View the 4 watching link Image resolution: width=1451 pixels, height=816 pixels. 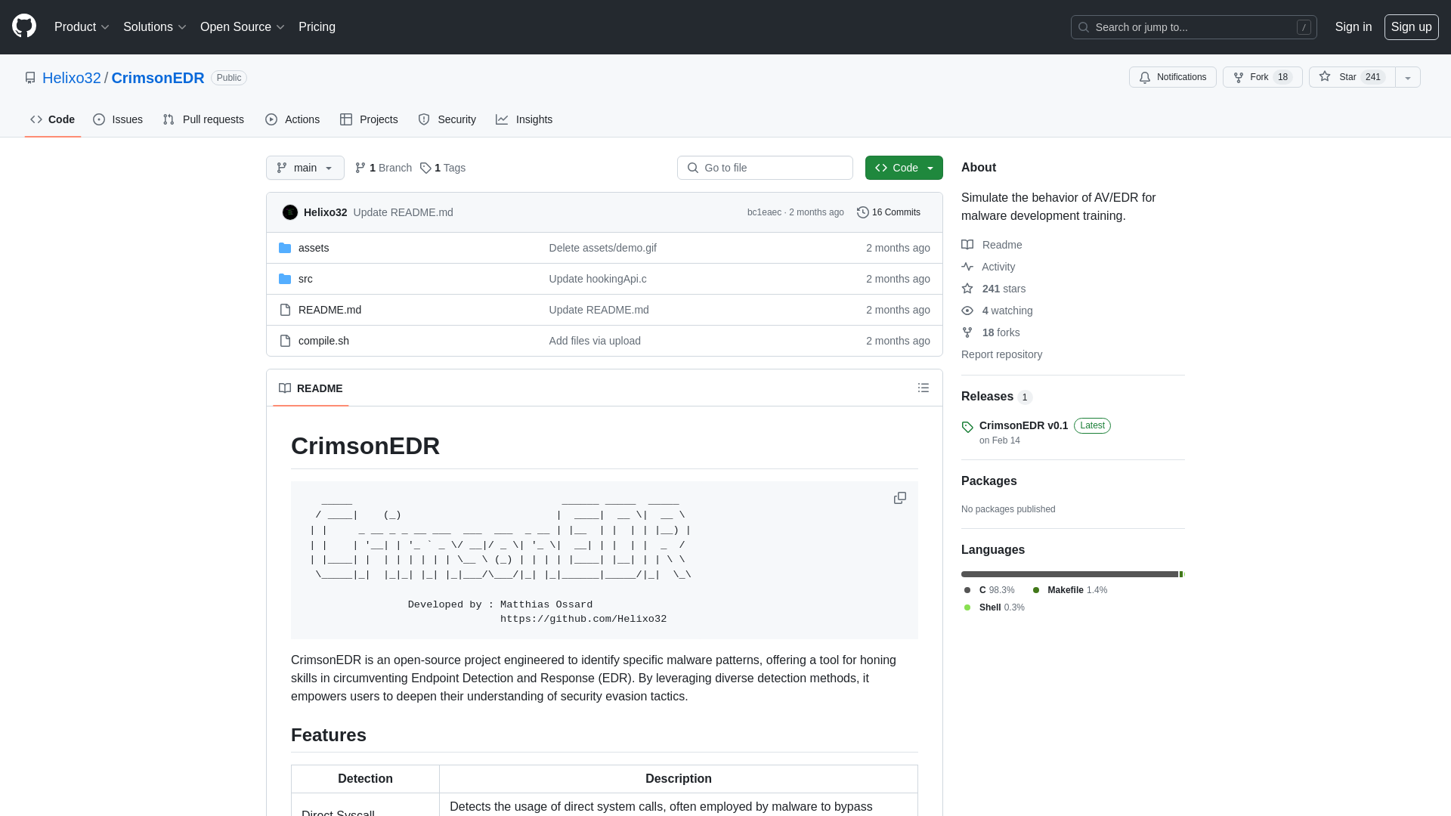click(x=997, y=311)
